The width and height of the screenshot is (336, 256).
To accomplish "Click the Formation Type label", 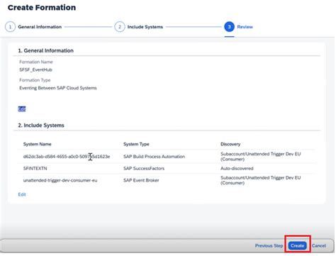I will 35,80.
